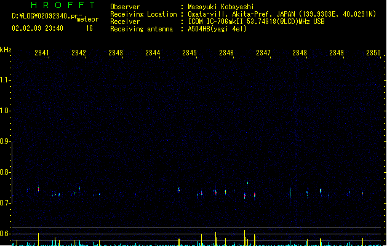Image resolution: width=387 pixels, height=246 pixels.
Task: Click the HROFFT title text
Action: (63, 5)
